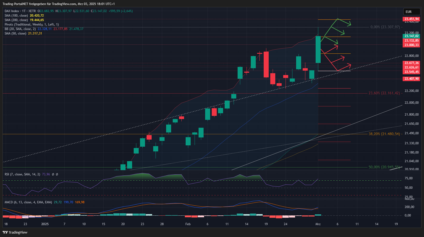Open the EUR currency selector
Image resolution: width=424 pixels, height=237 pixels.
pyautogui.click(x=412, y=12)
